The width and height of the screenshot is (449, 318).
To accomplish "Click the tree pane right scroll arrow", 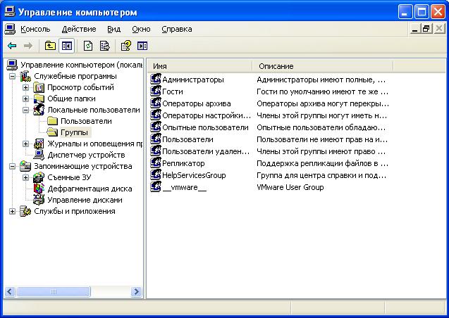I will (136, 292).
